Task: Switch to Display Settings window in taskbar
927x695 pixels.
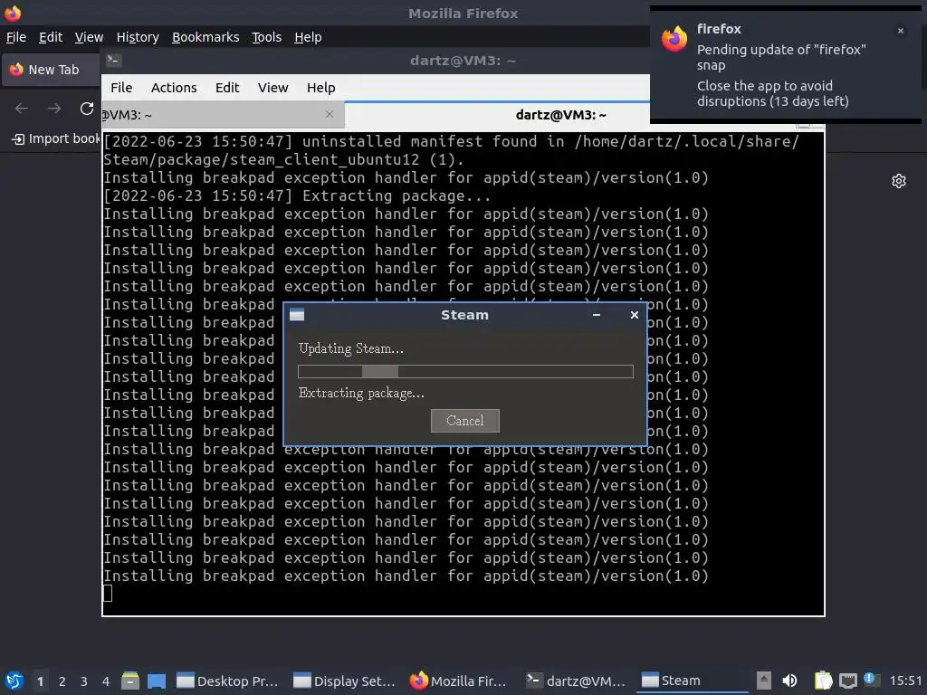Action: click(x=345, y=681)
